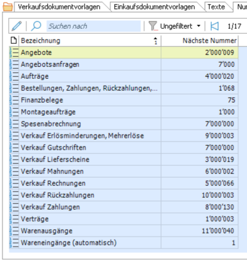Viewport: 247px width, 261px height.
Task: Click numbering icon of Finanzbelege row
Action: tap(14, 100)
